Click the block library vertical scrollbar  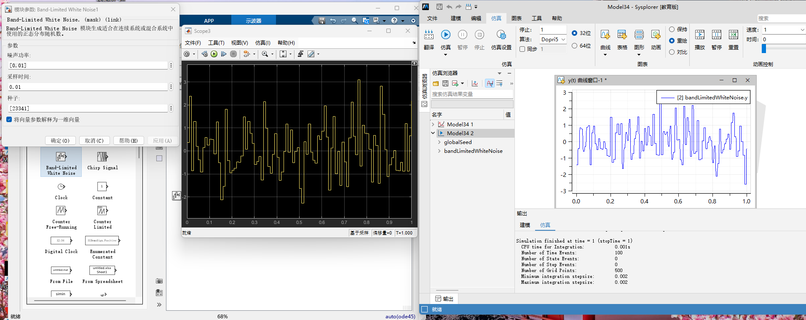pyautogui.click(x=139, y=152)
